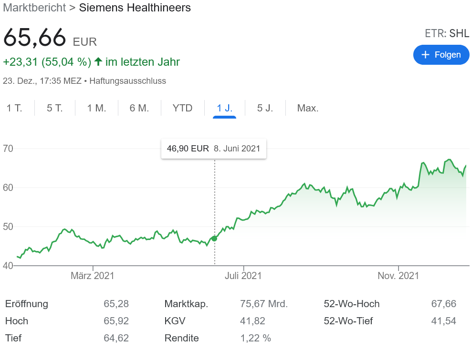Click the Nov. 2021 axis label

398,276
